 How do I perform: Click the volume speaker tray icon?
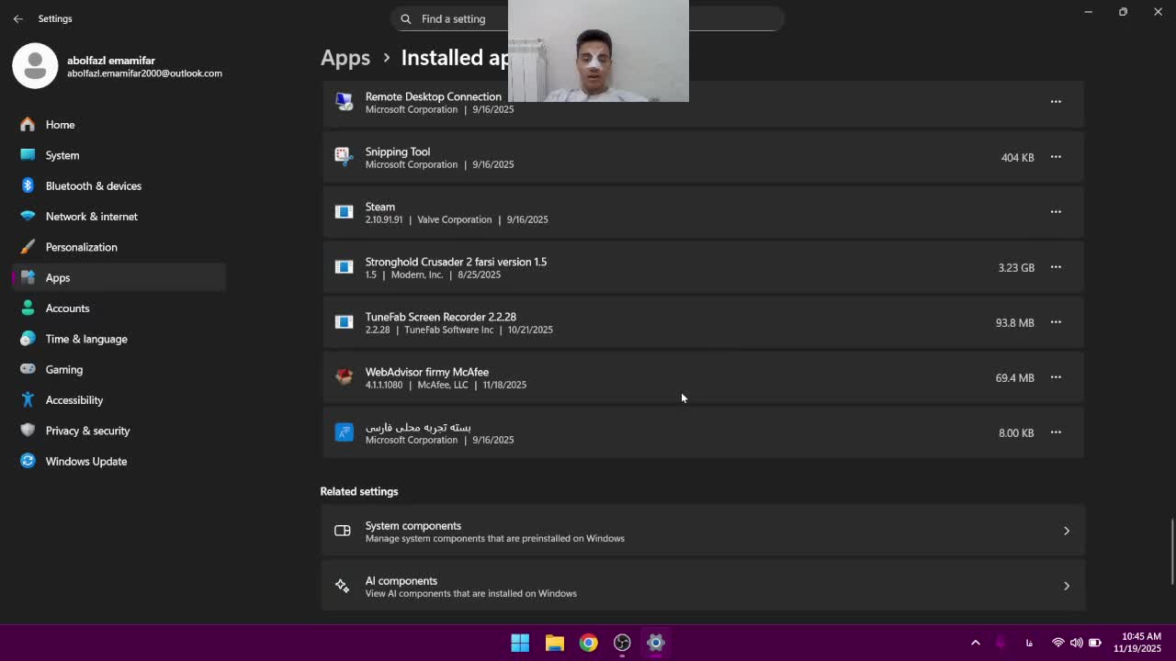pos(1076,643)
